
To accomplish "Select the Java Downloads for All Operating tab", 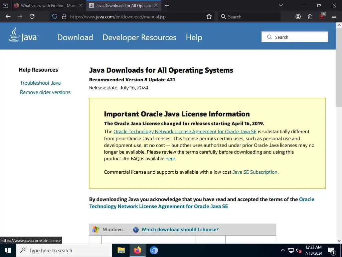I will [124, 5].
